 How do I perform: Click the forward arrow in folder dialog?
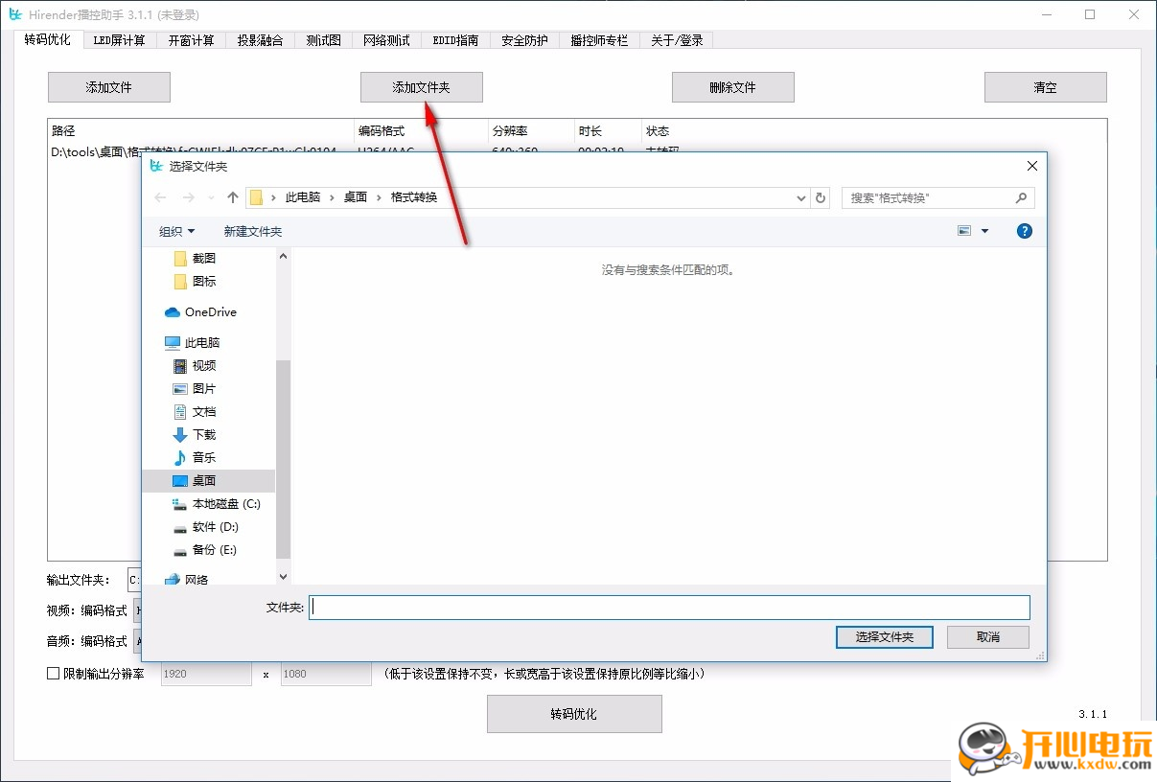[188, 197]
